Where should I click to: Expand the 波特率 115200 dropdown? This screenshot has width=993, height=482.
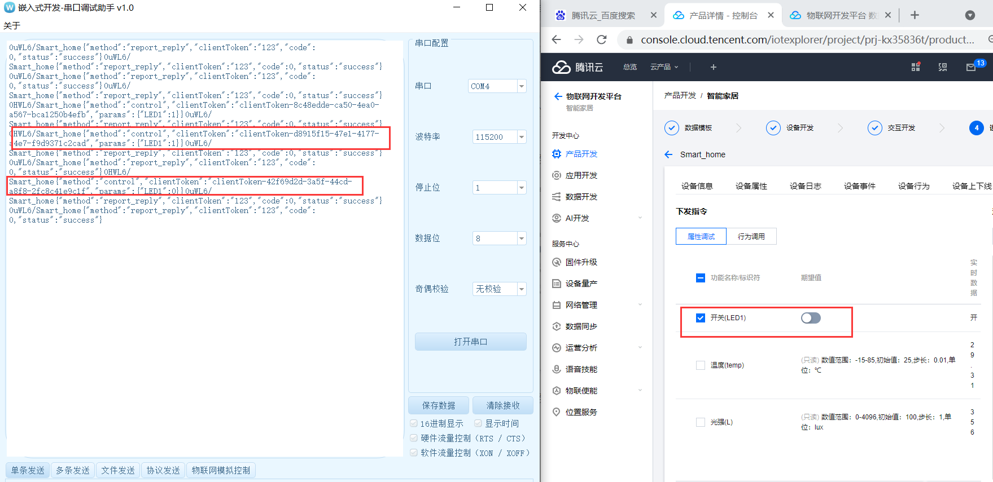pos(522,137)
